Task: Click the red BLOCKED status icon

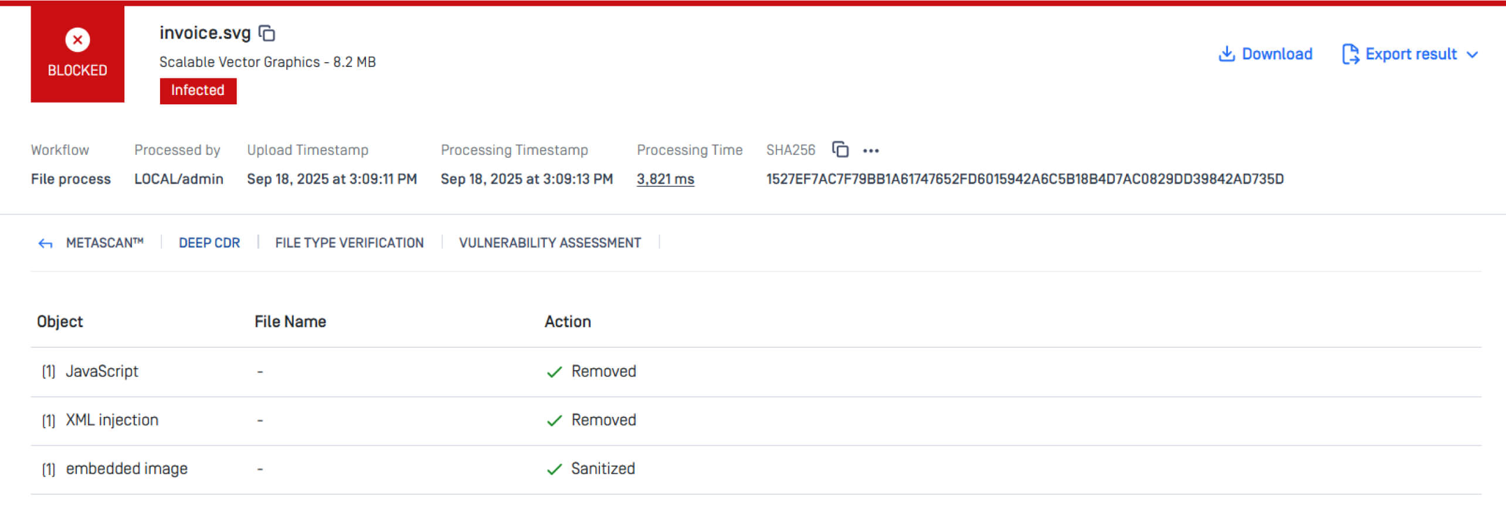Action: pyautogui.click(x=77, y=40)
